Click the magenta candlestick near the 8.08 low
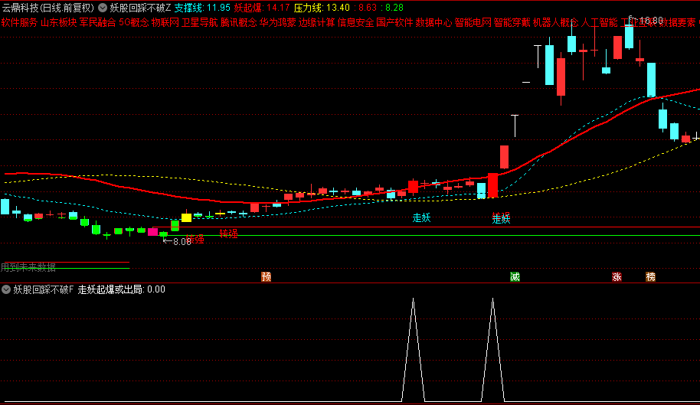Screen dimensions: 700x405 [x=152, y=231]
